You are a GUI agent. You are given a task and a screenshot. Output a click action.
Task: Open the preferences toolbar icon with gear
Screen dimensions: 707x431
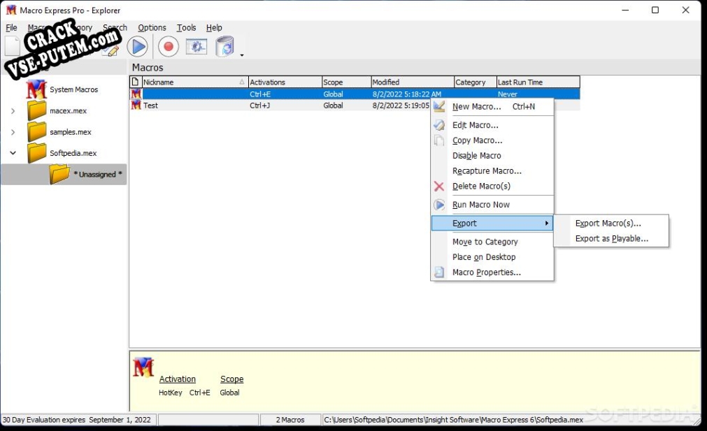tap(197, 46)
